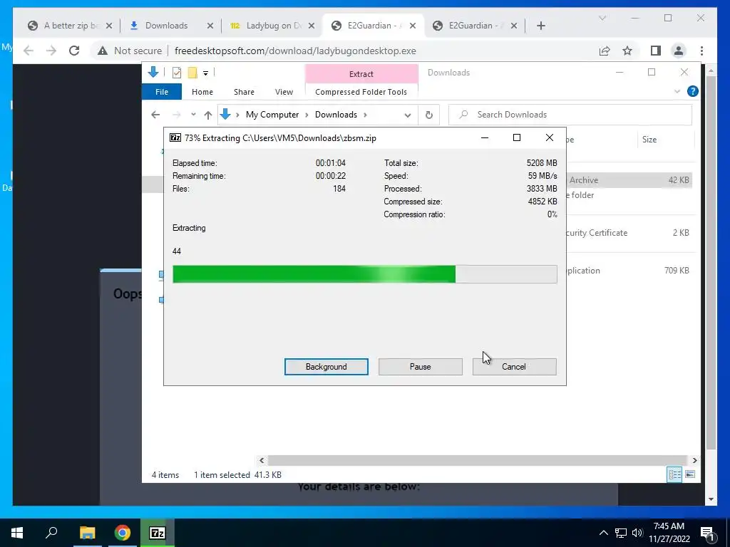730x547 pixels.
Task: Expand the Explorer ribbon chevron
Action: pyautogui.click(x=677, y=92)
